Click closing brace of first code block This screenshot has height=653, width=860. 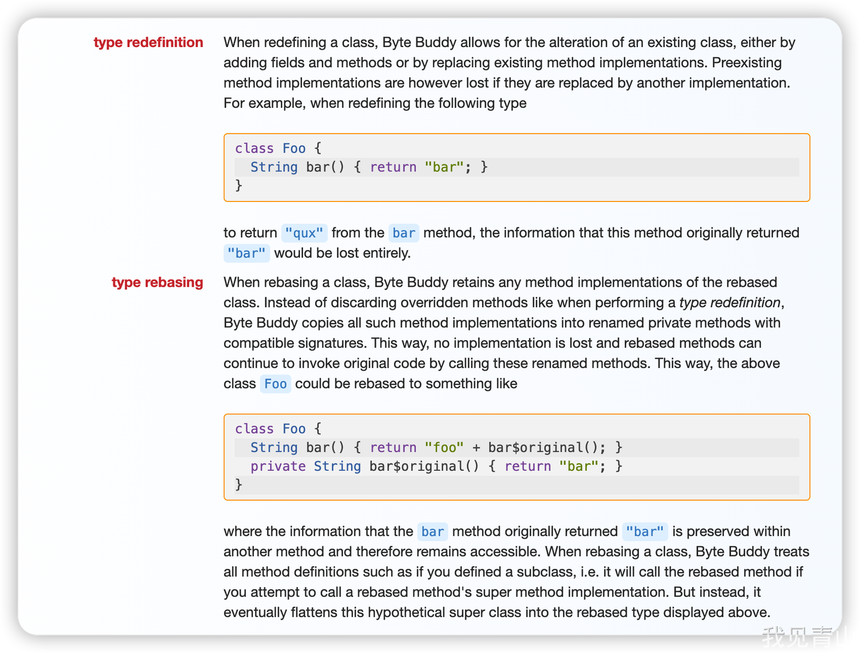click(x=239, y=186)
